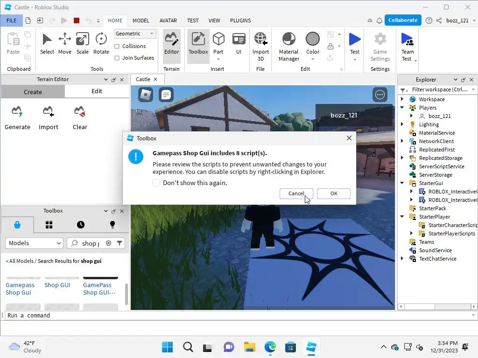Check Don't show this again
This screenshot has height=358, width=478.
coord(156,183)
